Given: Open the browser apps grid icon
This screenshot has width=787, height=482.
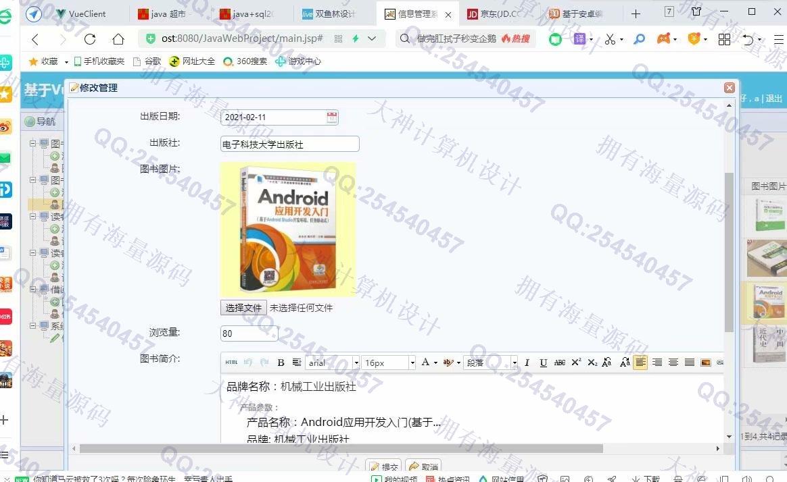Looking at the screenshot, I should [x=724, y=39].
